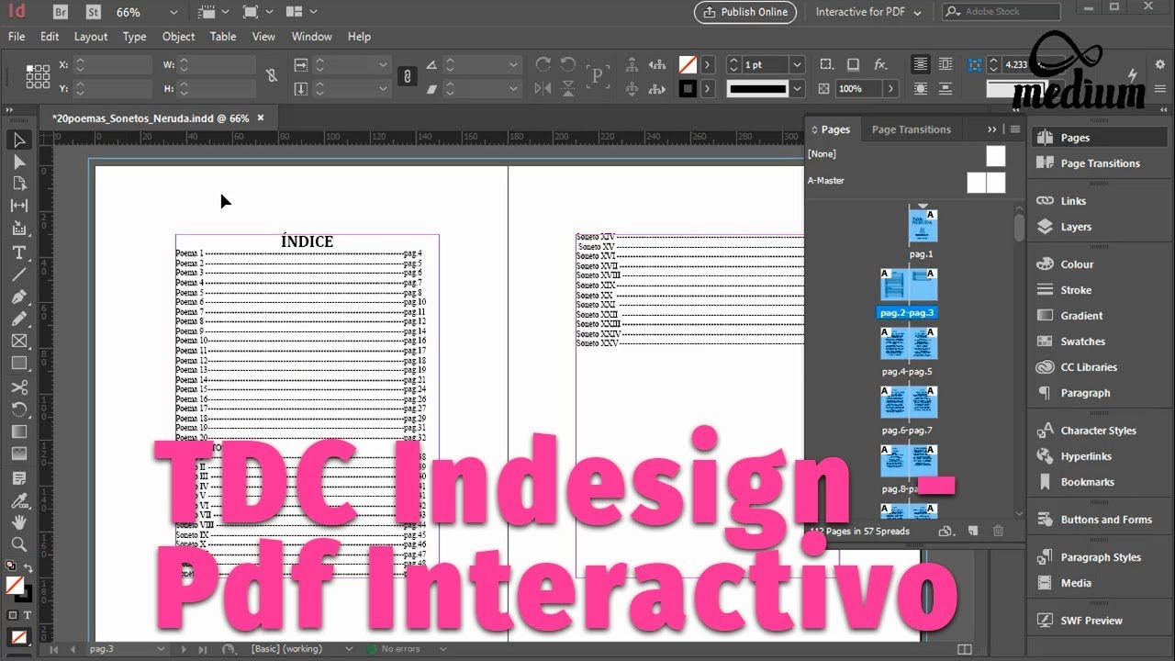
Task: Select the Page tool
Action: coord(18,184)
